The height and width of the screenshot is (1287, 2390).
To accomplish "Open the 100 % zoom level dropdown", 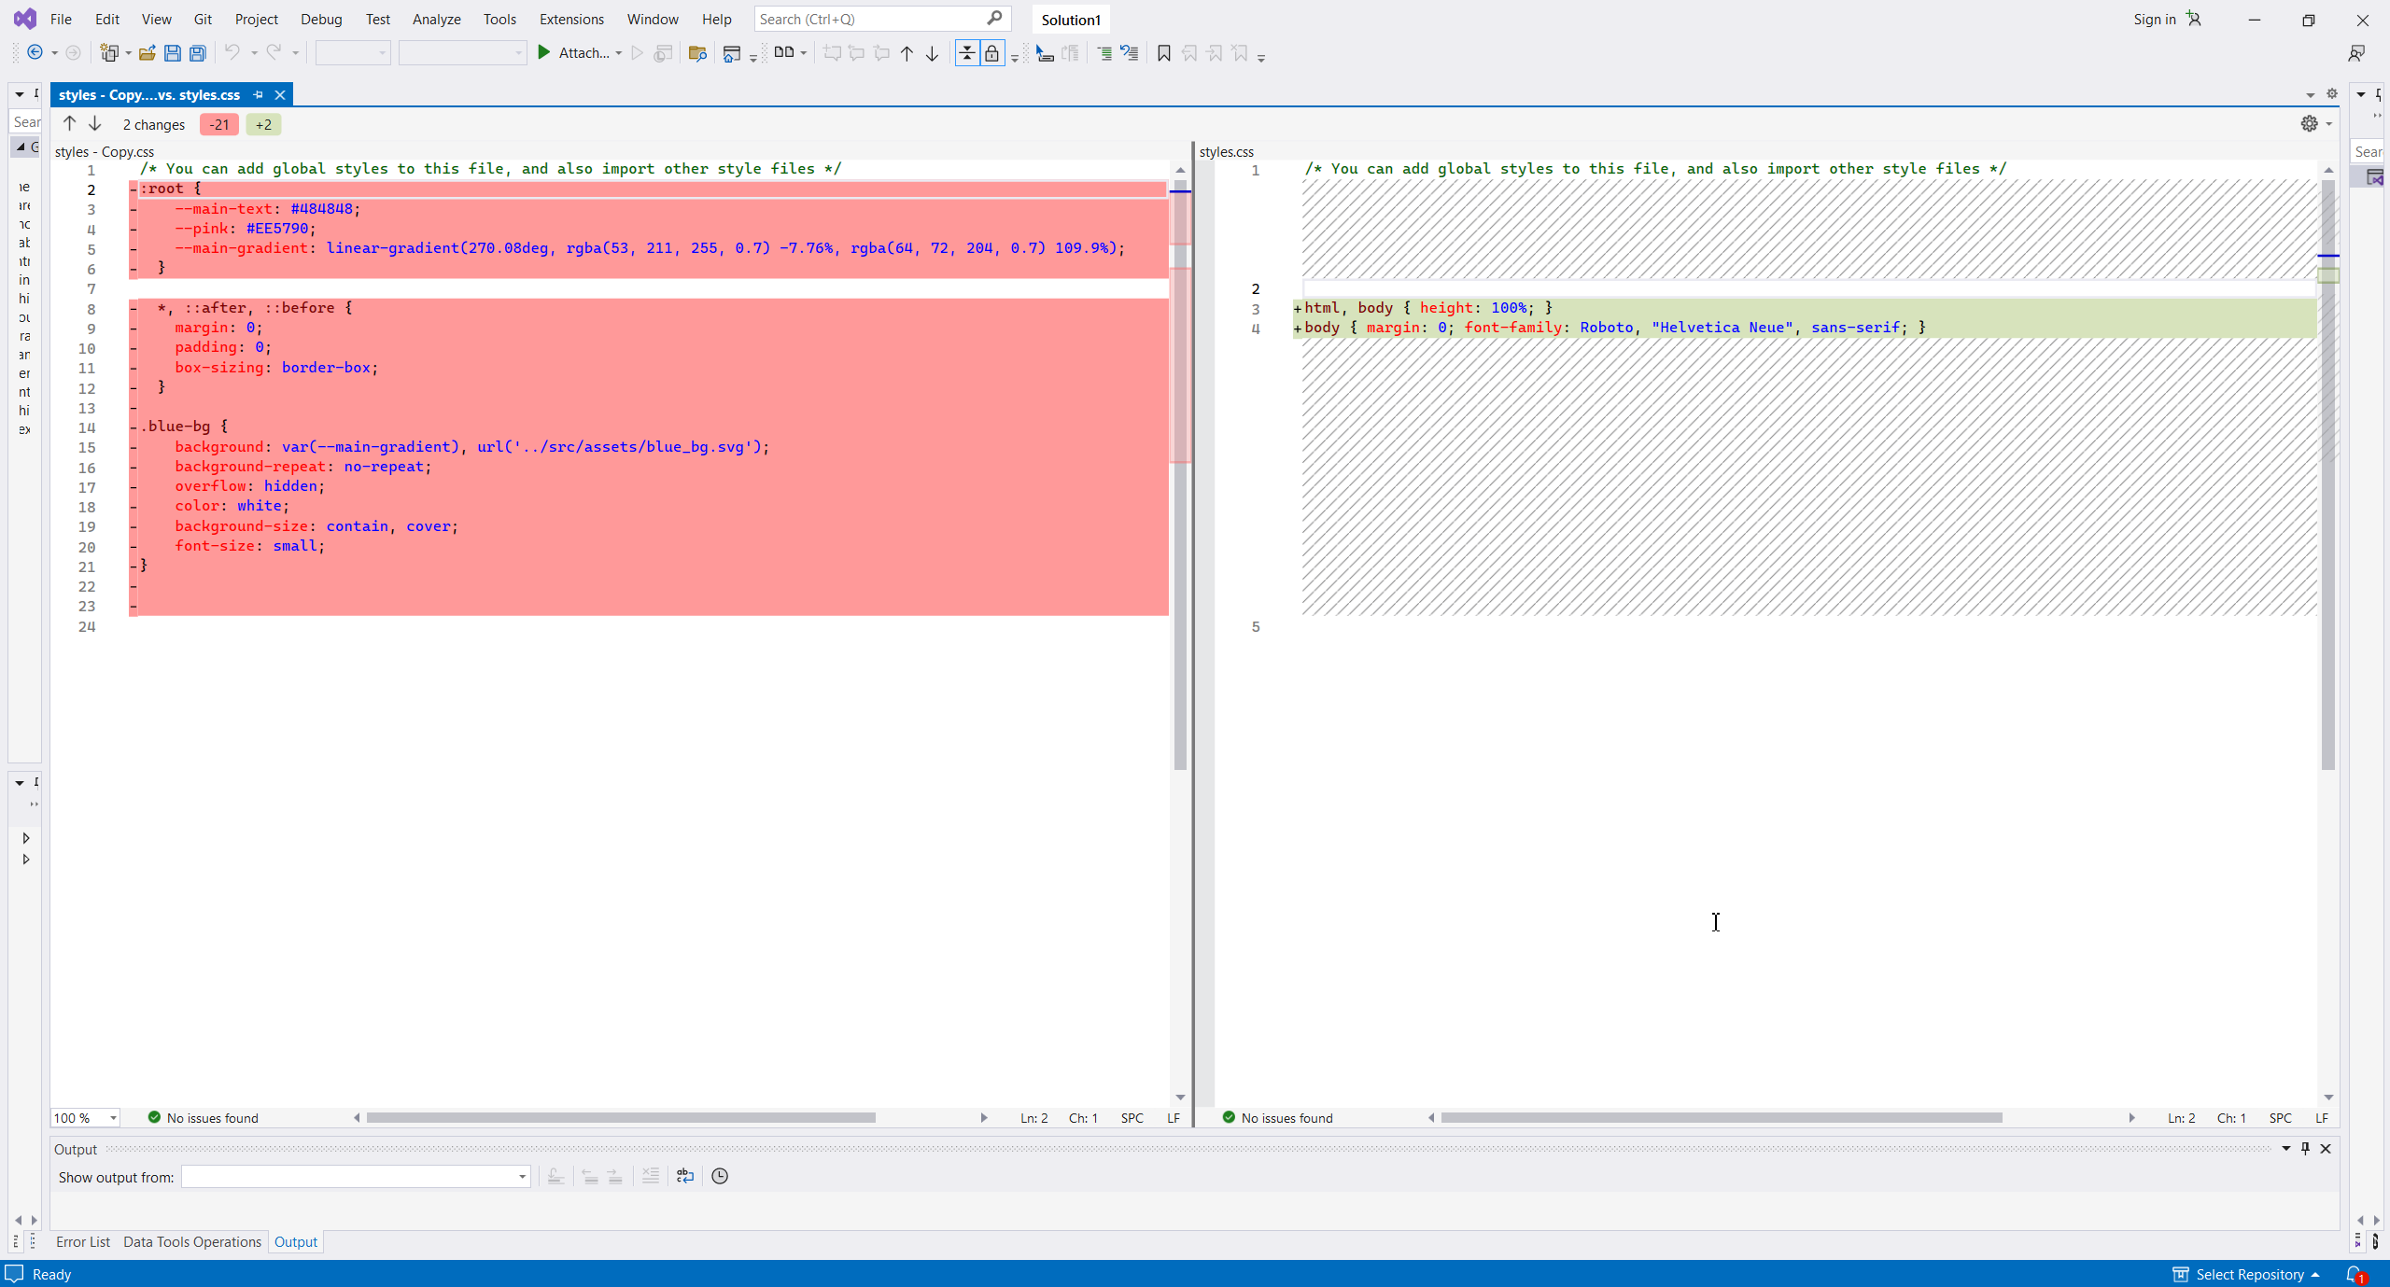I will (x=113, y=1118).
